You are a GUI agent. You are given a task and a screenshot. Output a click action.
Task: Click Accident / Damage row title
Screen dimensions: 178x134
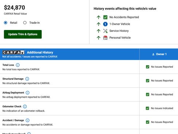[13, 120]
